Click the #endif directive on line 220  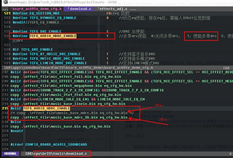(x=17, y=131)
